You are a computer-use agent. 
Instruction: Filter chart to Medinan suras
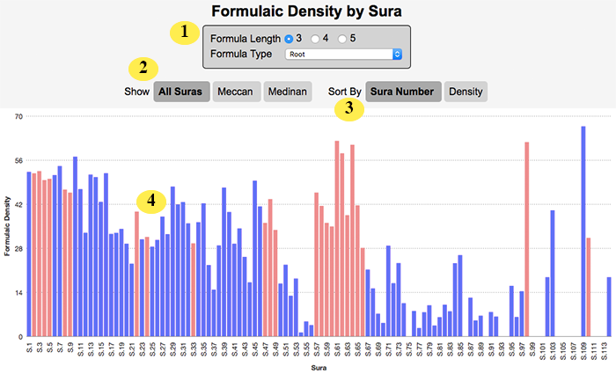(288, 92)
